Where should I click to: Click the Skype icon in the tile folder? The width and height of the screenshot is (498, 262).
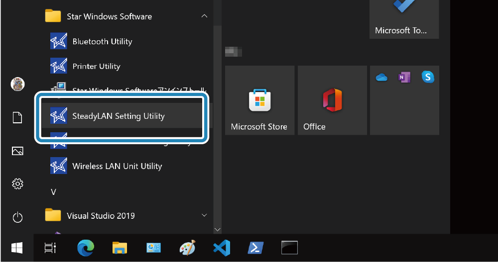click(428, 77)
